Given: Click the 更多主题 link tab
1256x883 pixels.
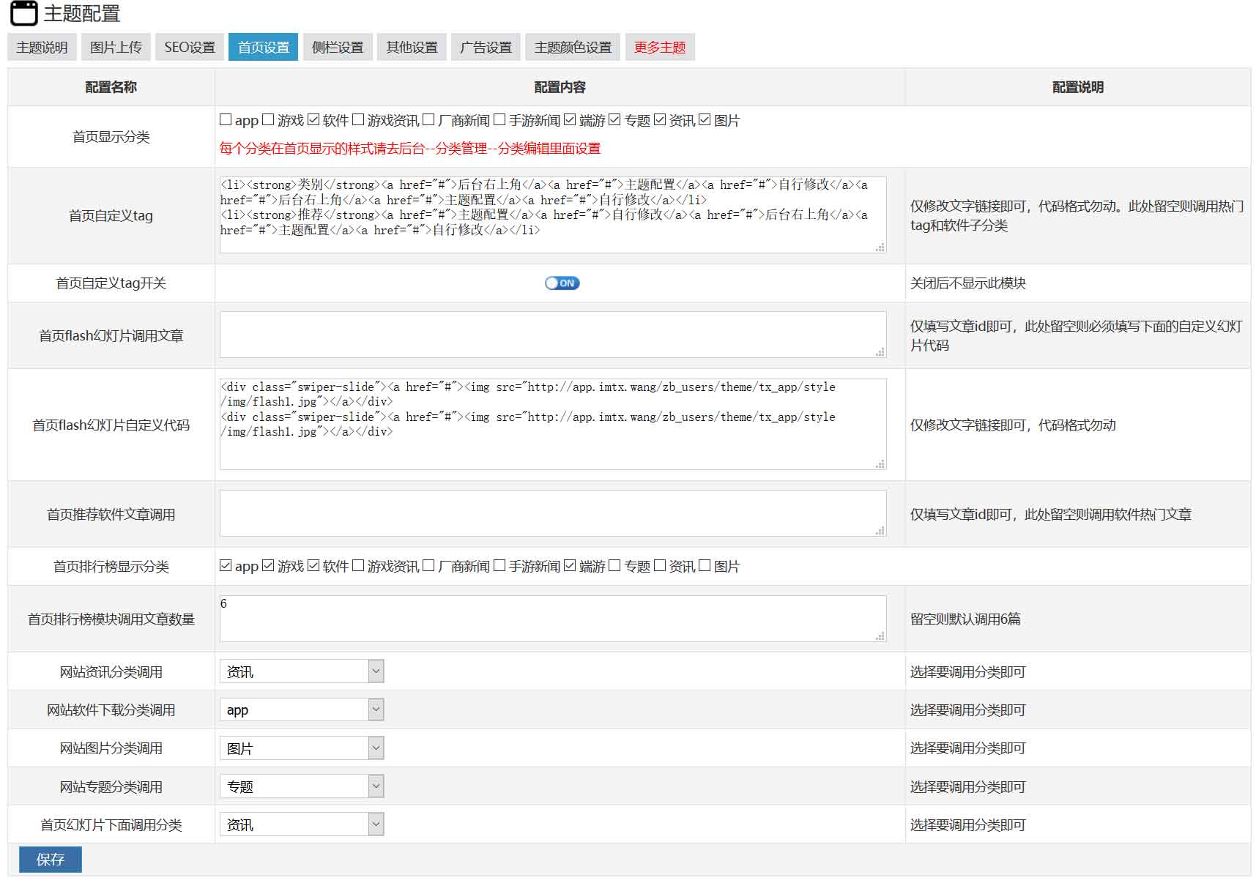Looking at the screenshot, I should [660, 47].
